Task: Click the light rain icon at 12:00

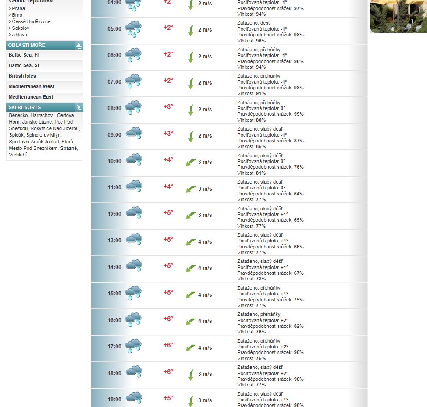Action: click(134, 212)
